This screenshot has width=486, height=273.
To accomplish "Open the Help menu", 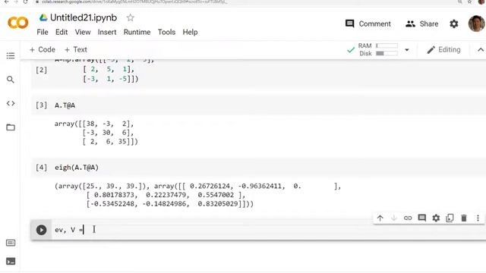I will pyautogui.click(x=190, y=32).
